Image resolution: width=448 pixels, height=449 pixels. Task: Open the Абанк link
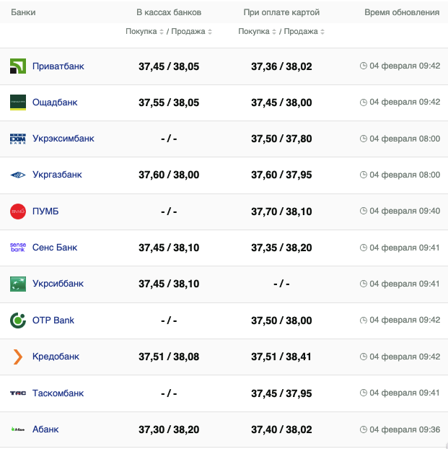click(45, 429)
